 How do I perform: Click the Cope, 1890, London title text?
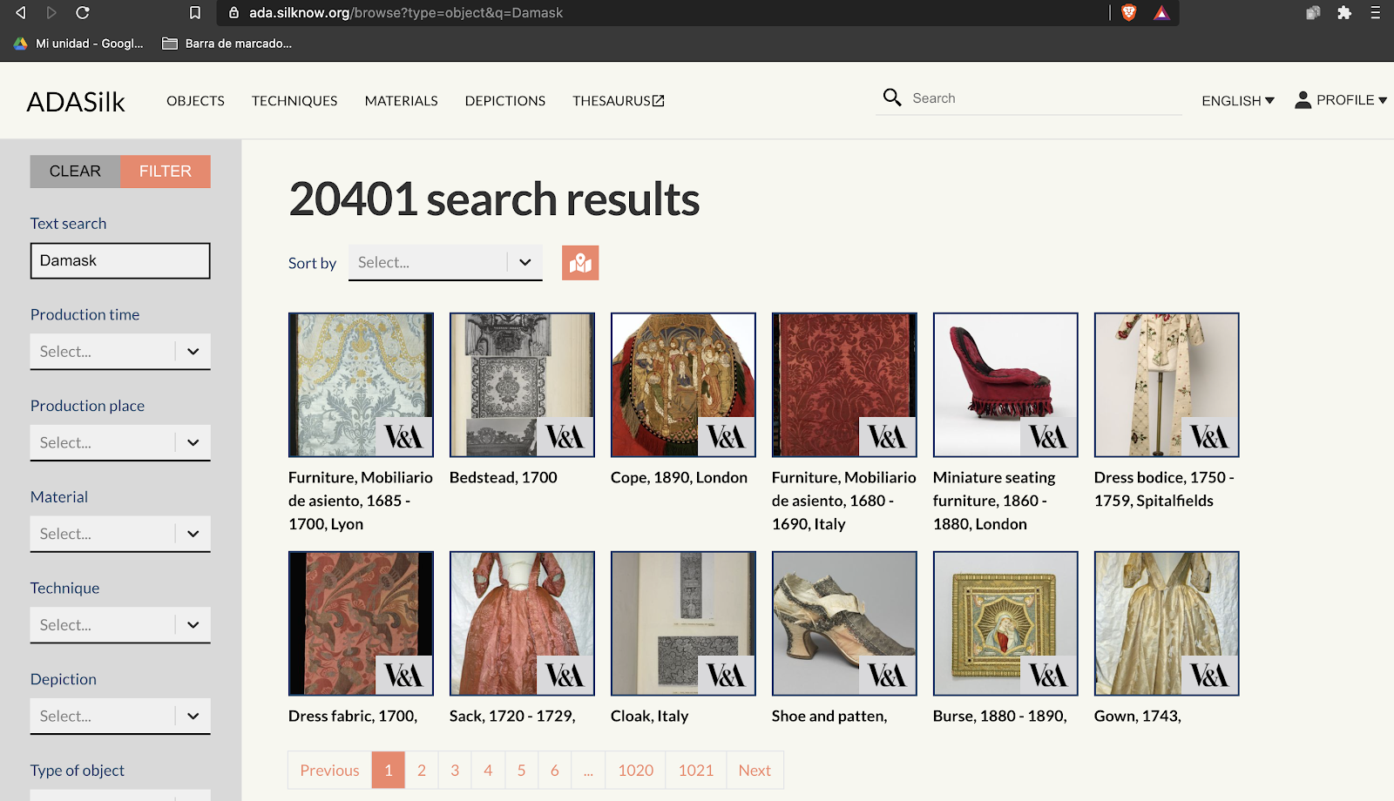point(679,478)
